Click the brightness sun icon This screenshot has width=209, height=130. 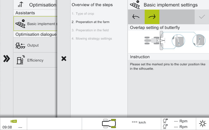click(x=202, y=124)
